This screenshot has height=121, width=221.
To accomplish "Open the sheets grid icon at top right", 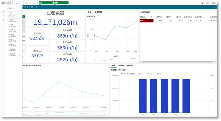I will (x=202, y=3).
